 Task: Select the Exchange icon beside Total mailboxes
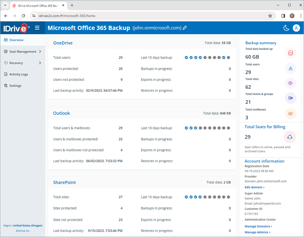(290, 113)
